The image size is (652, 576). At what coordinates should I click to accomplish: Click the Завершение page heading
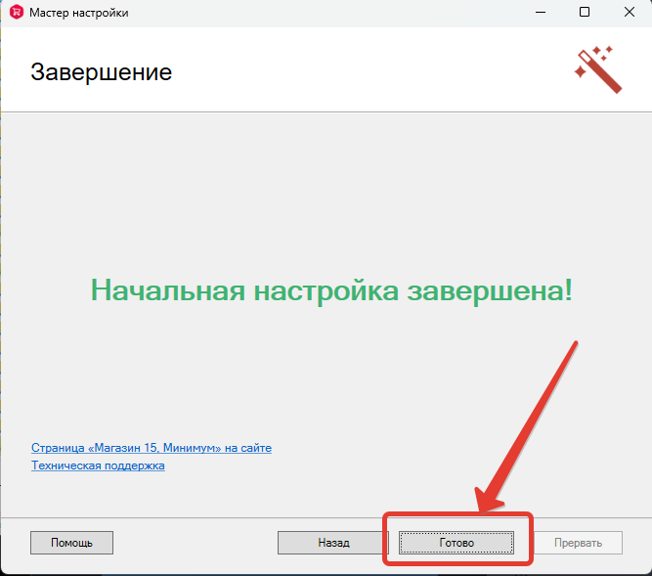pos(101,72)
